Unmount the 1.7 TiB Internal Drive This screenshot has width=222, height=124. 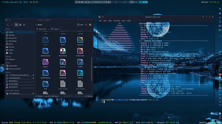tap(33, 75)
